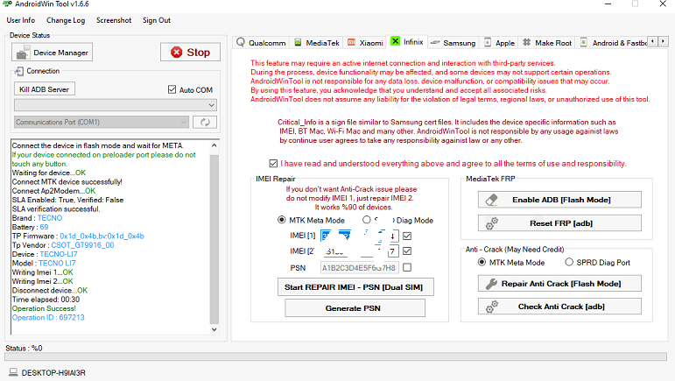Enable the PSN checkbox
This screenshot has height=381, width=675.
407,267
